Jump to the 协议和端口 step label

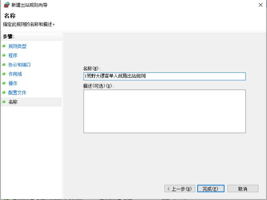(19, 64)
